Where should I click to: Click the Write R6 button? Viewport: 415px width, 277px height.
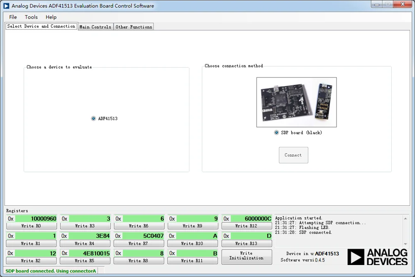pos(139,226)
